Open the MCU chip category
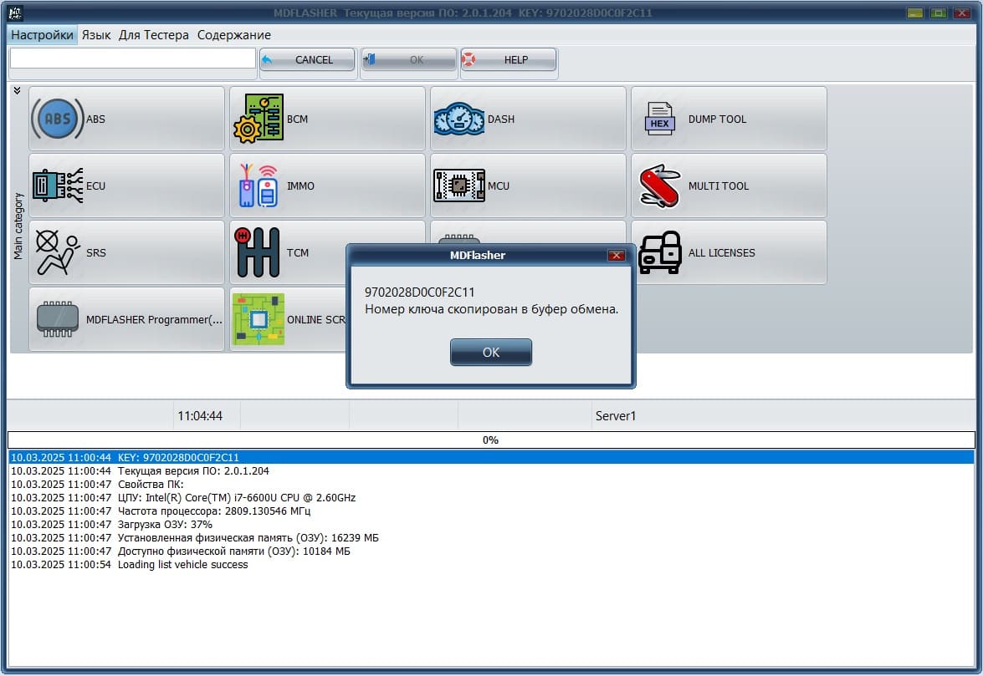This screenshot has height=676, width=983. tap(528, 186)
